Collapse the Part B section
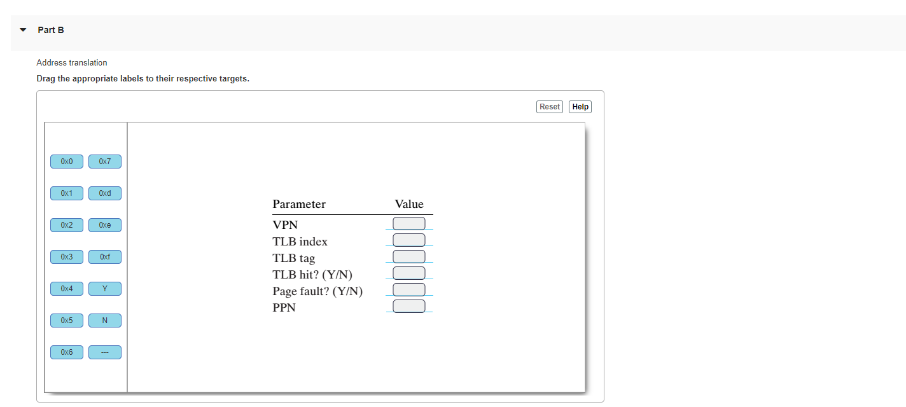Screen dimensions: 906x407 [23, 29]
